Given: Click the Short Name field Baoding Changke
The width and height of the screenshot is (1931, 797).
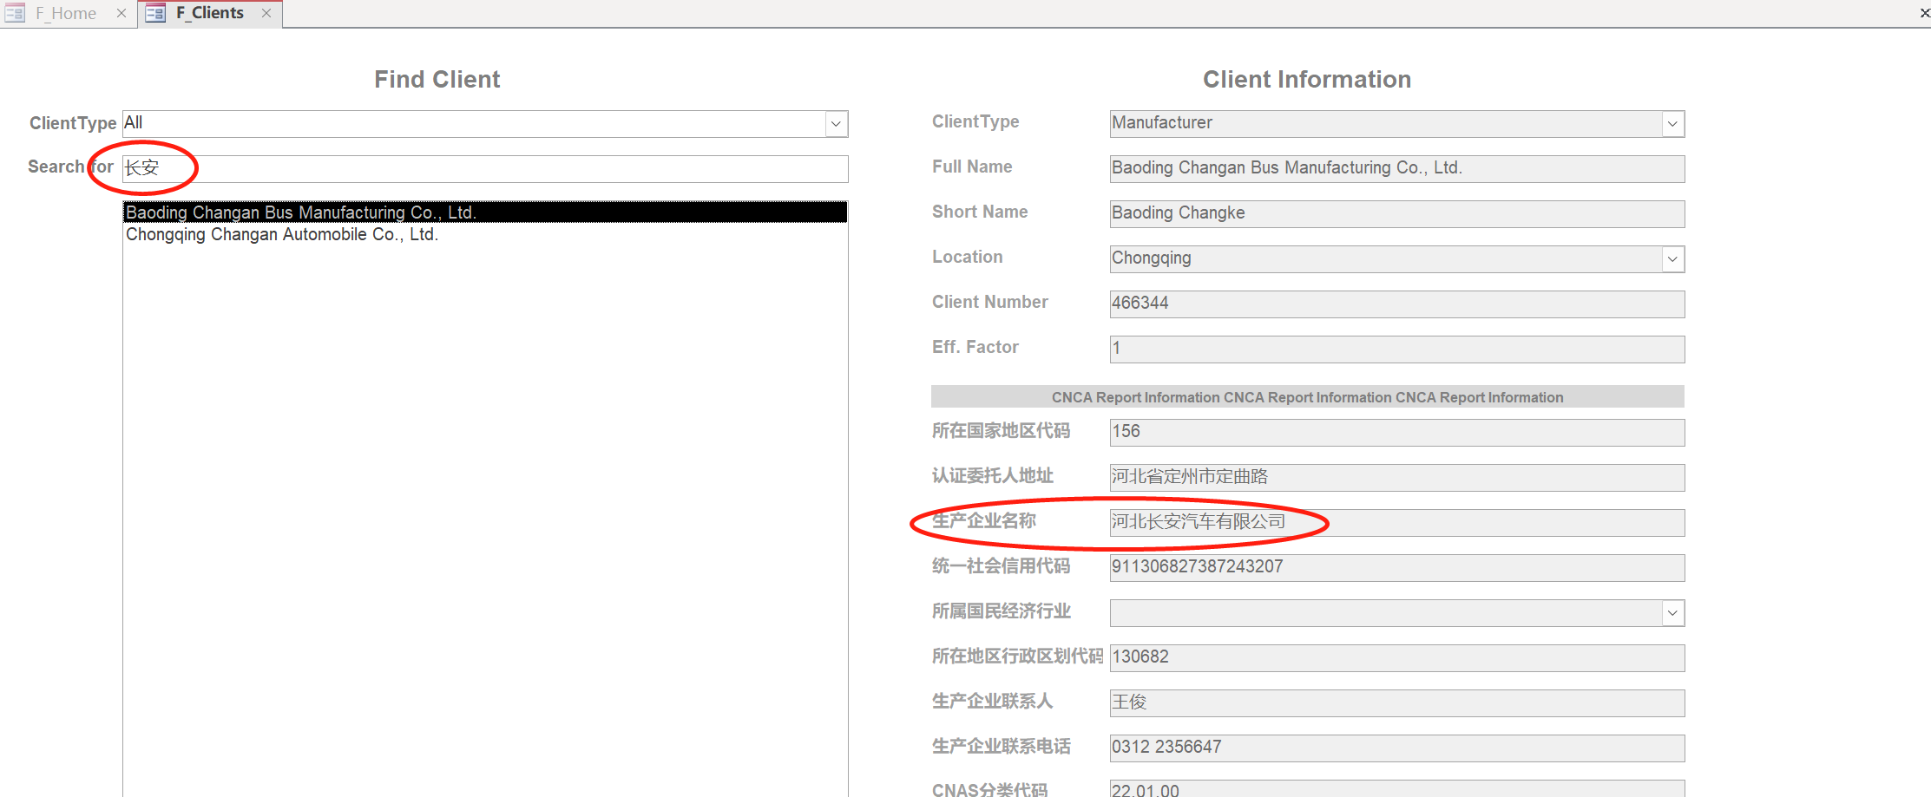Looking at the screenshot, I should coord(1397,214).
